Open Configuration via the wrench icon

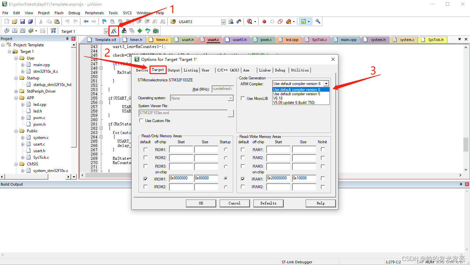pyautogui.click(x=318, y=22)
